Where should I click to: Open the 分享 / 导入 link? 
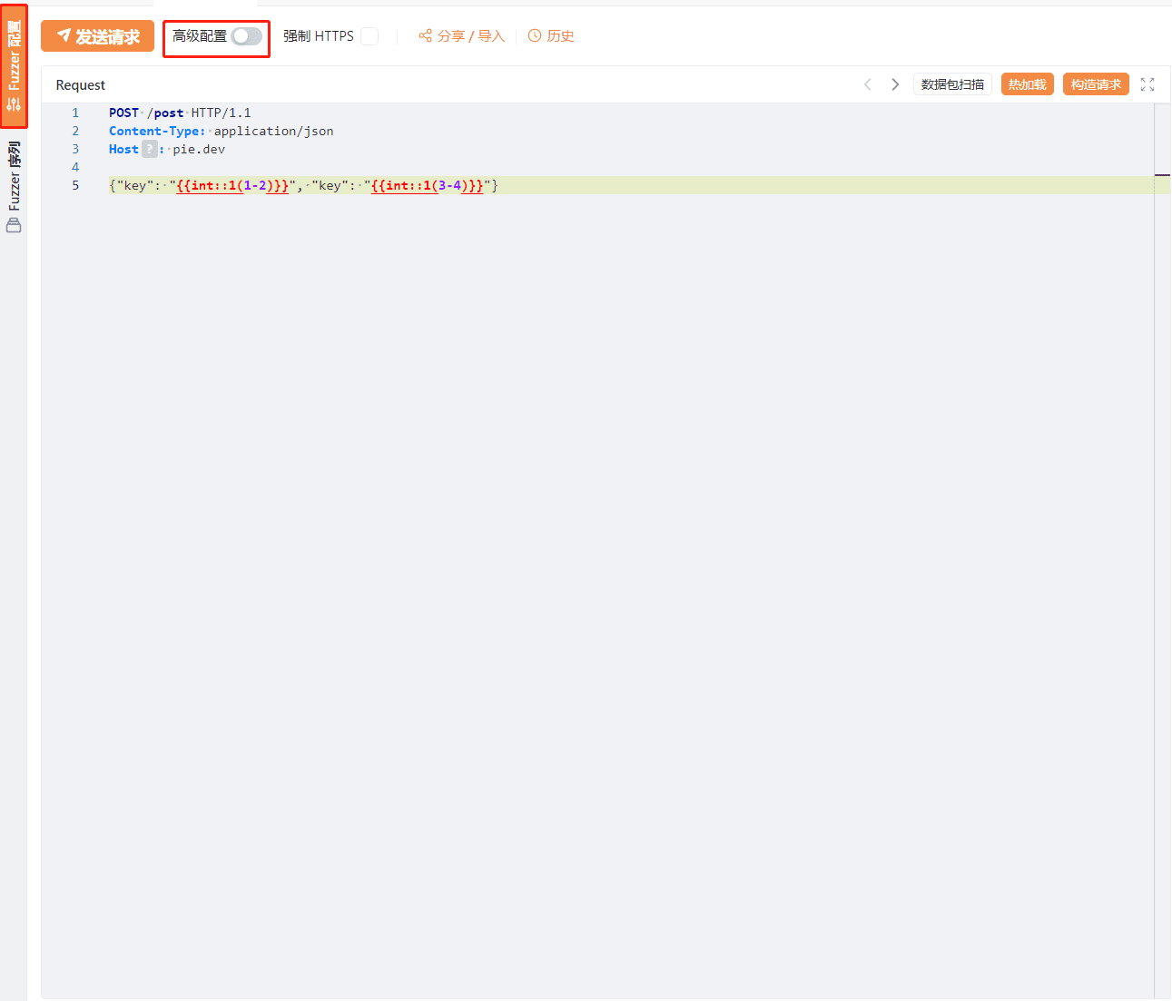click(x=470, y=36)
